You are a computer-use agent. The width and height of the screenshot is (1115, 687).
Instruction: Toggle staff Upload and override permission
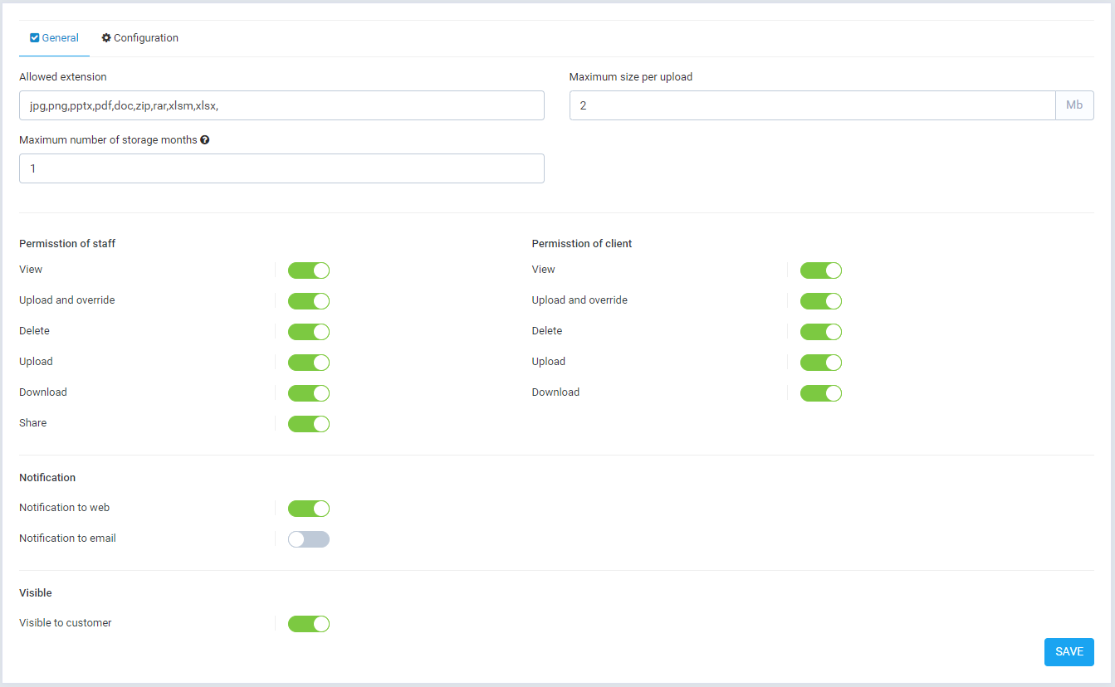click(x=309, y=301)
